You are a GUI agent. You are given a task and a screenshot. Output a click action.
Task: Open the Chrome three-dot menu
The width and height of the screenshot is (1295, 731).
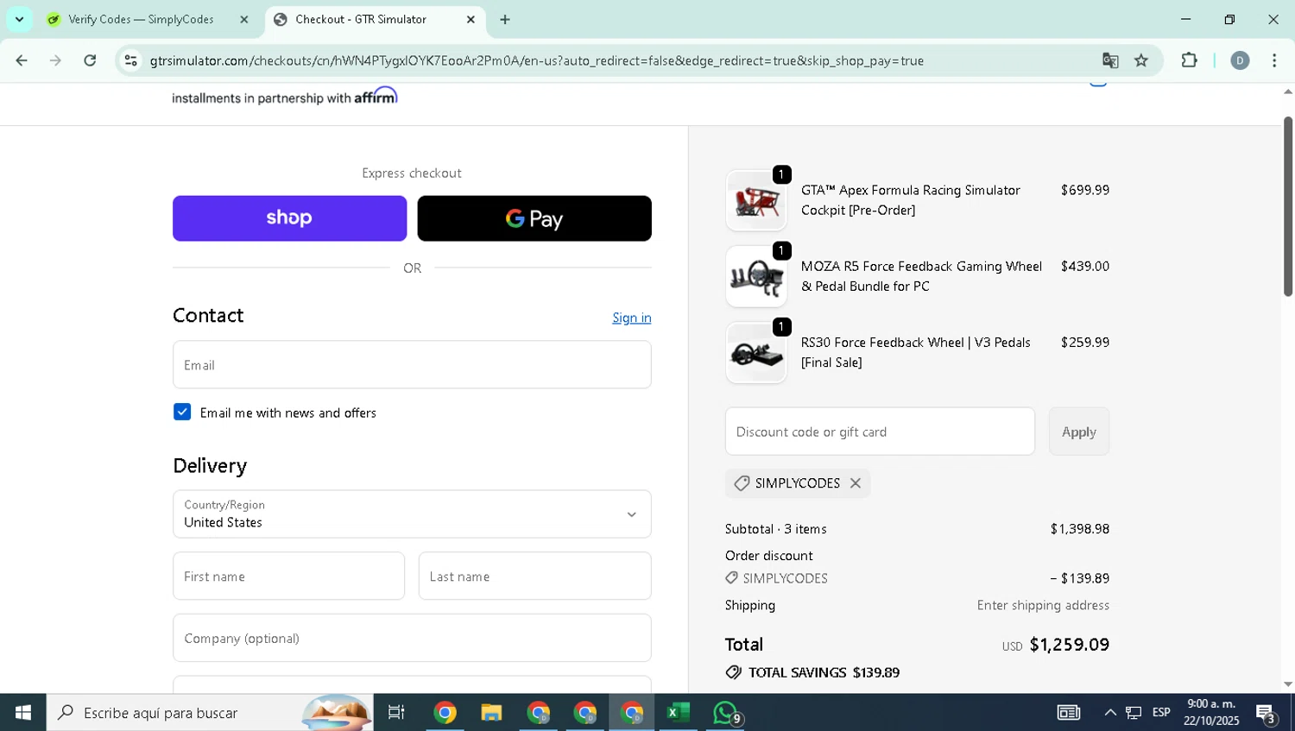point(1274,60)
